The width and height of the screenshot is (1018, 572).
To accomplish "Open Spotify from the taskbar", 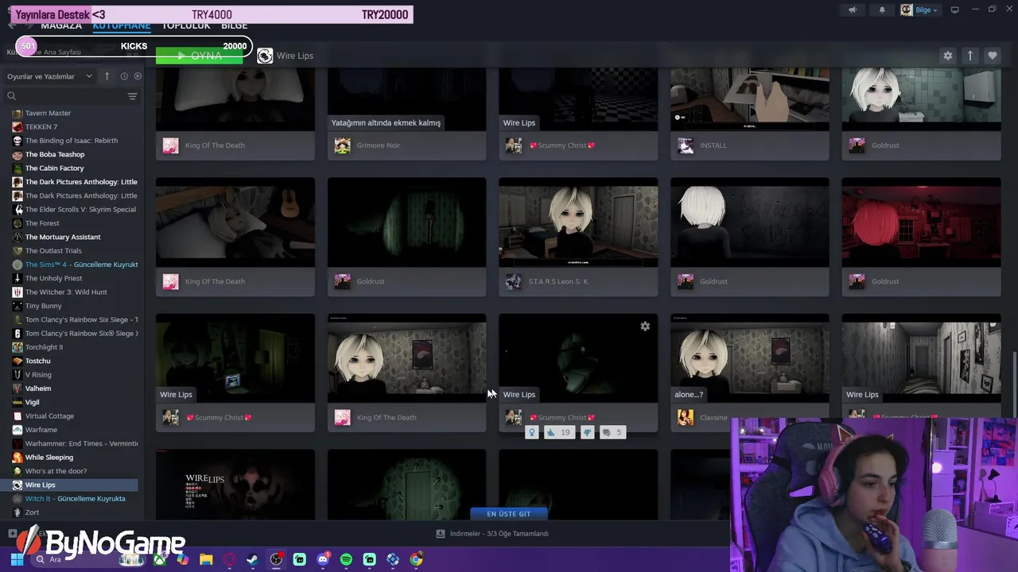I will (x=346, y=559).
